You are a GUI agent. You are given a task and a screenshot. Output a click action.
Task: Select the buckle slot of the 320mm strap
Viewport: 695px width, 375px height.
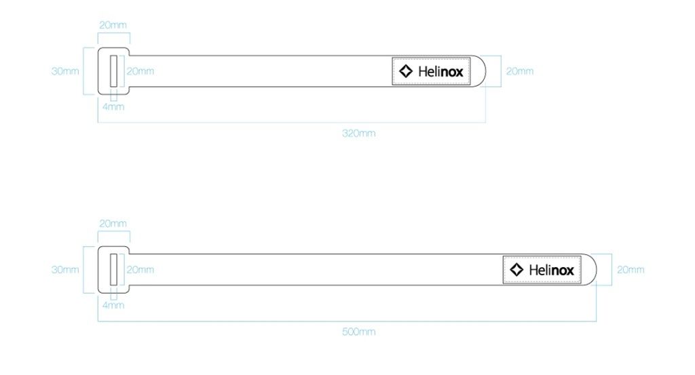point(113,71)
